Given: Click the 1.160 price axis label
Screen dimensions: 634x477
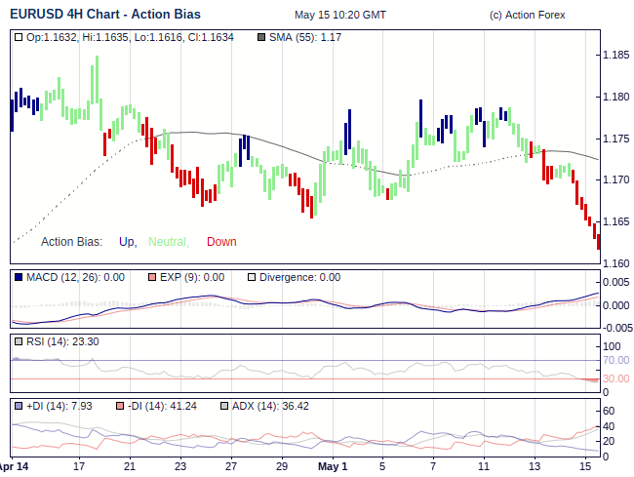Looking at the screenshot, I should [615, 263].
